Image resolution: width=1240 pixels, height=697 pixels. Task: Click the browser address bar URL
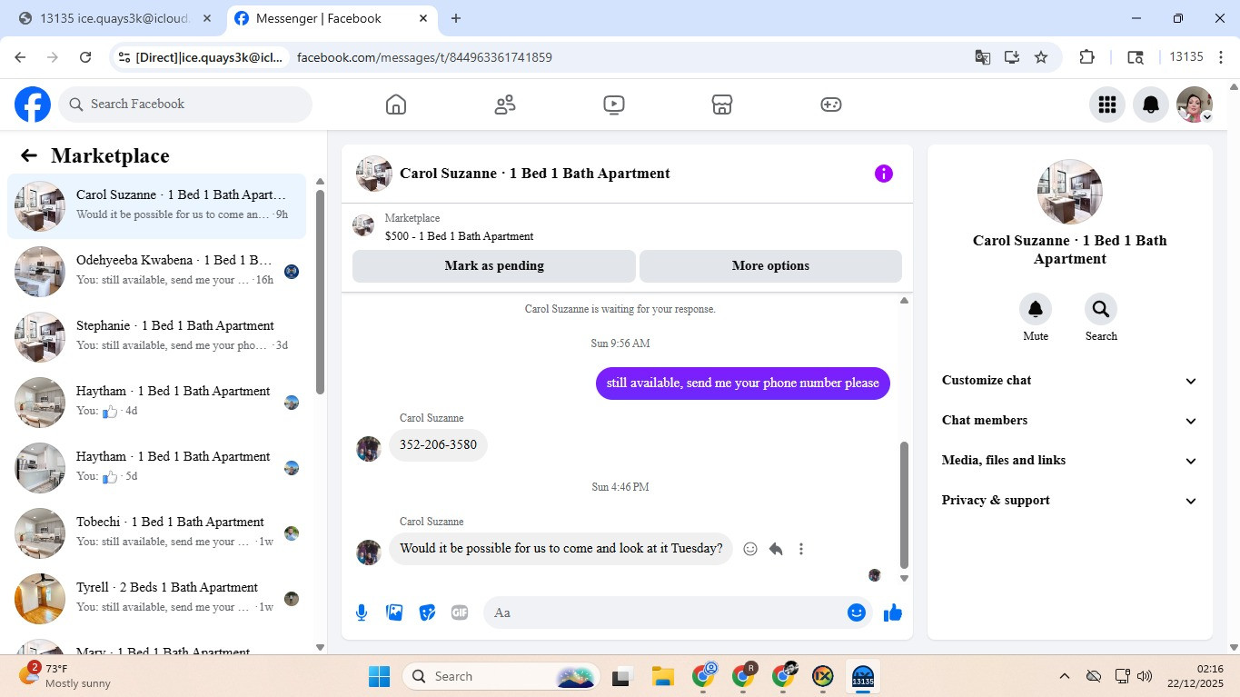coord(424,57)
